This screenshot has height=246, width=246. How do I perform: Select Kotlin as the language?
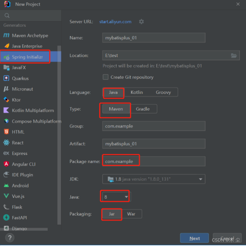click(137, 92)
